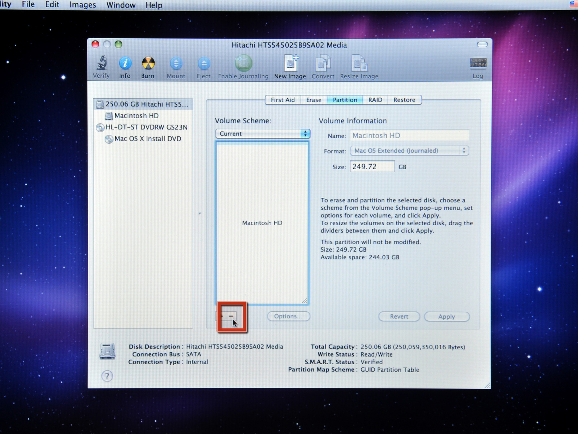Click the Apply button
Screen dimensions: 578x434
447,317
